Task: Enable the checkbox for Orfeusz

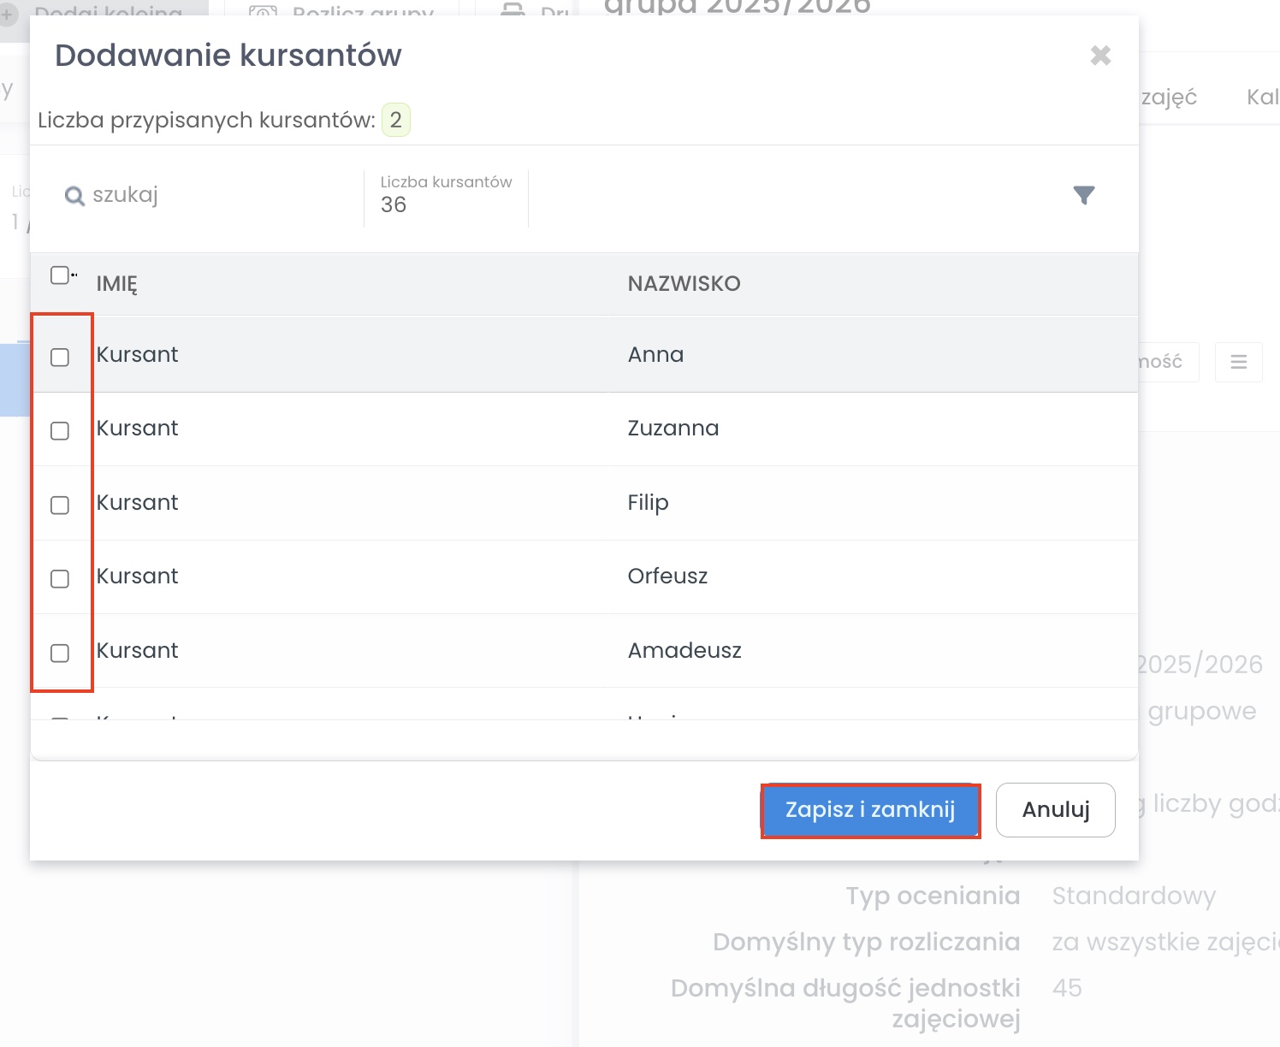Action: (60, 578)
